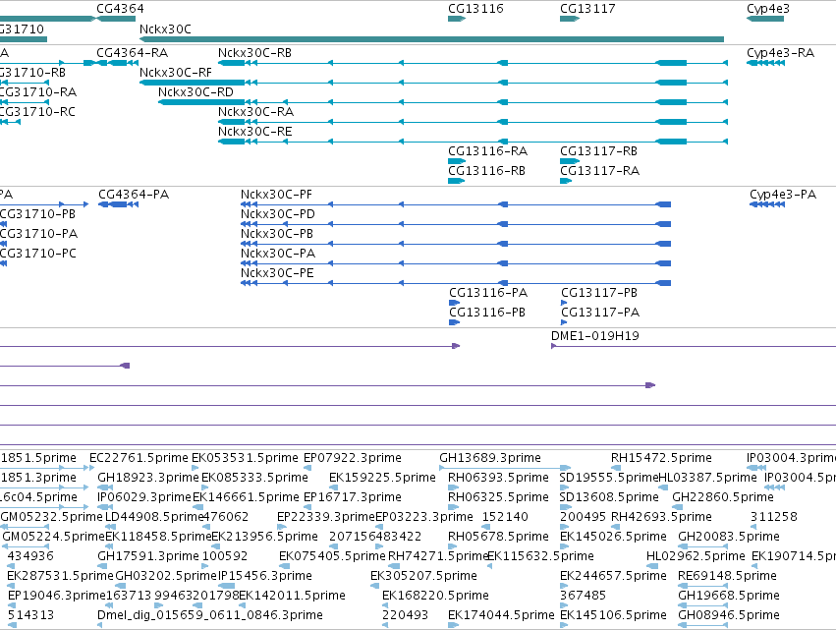Open transcript label CG13116-RA
This screenshot has height=630, width=836.
(x=488, y=151)
